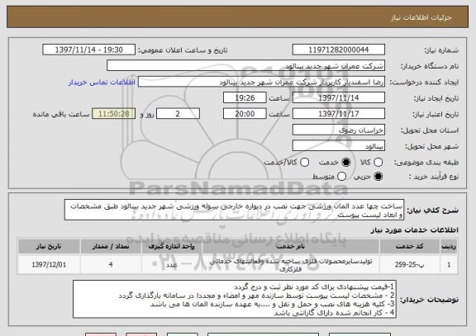
Task: Click the creation time field 19:26
Action: click(x=245, y=98)
